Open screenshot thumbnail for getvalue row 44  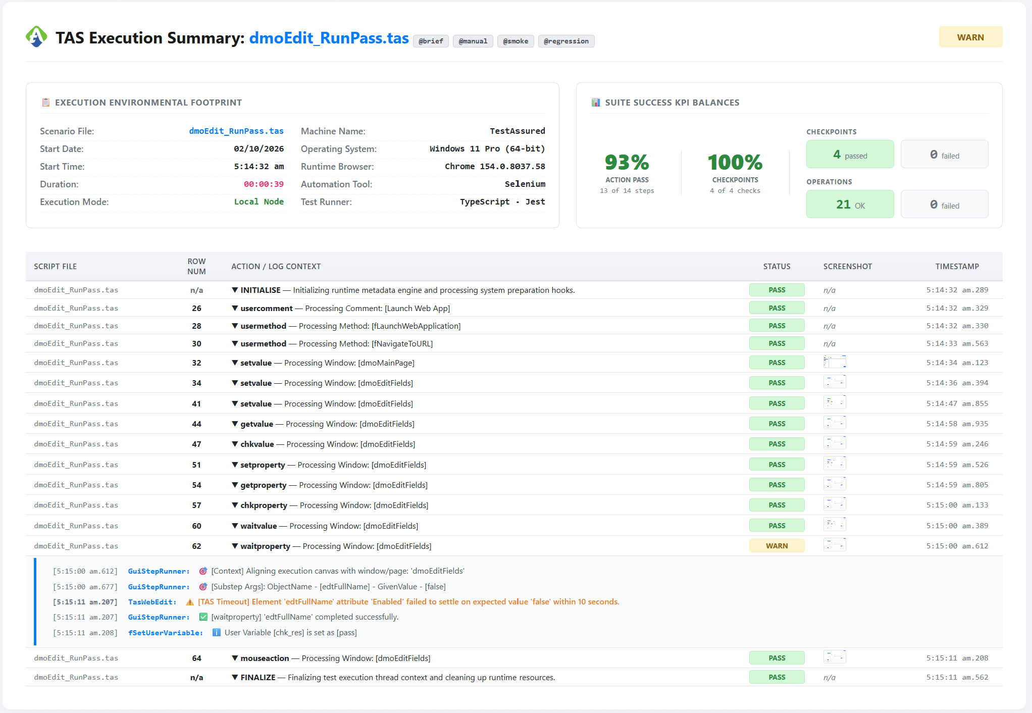pyautogui.click(x=835, y=423)
